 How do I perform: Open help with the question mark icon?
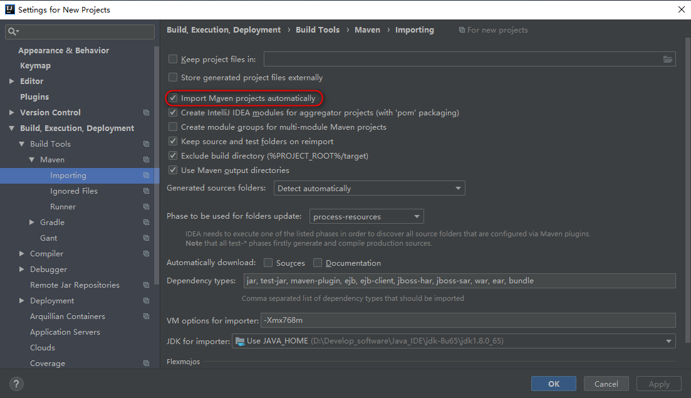tap(16, 384)
